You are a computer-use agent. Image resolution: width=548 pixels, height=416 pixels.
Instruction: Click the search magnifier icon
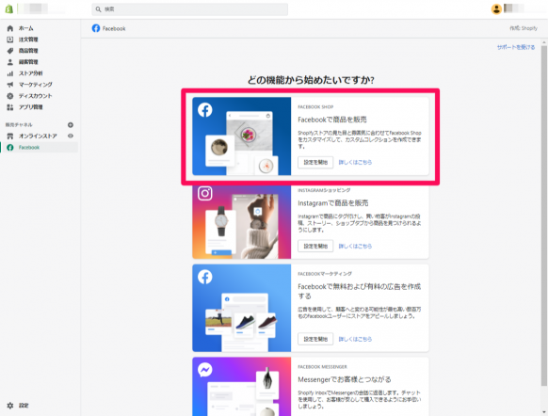coord(99,9)
